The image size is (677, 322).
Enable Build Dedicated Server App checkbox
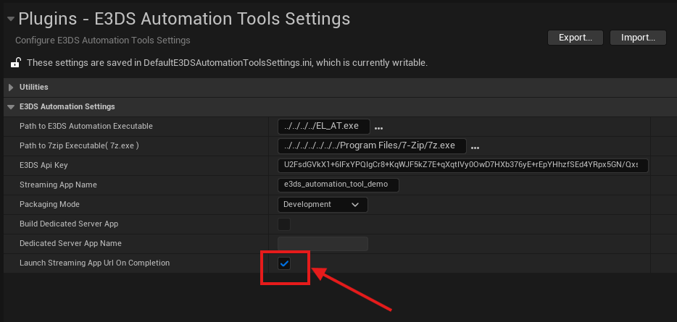pyautogui.click(x=284, y=224)
